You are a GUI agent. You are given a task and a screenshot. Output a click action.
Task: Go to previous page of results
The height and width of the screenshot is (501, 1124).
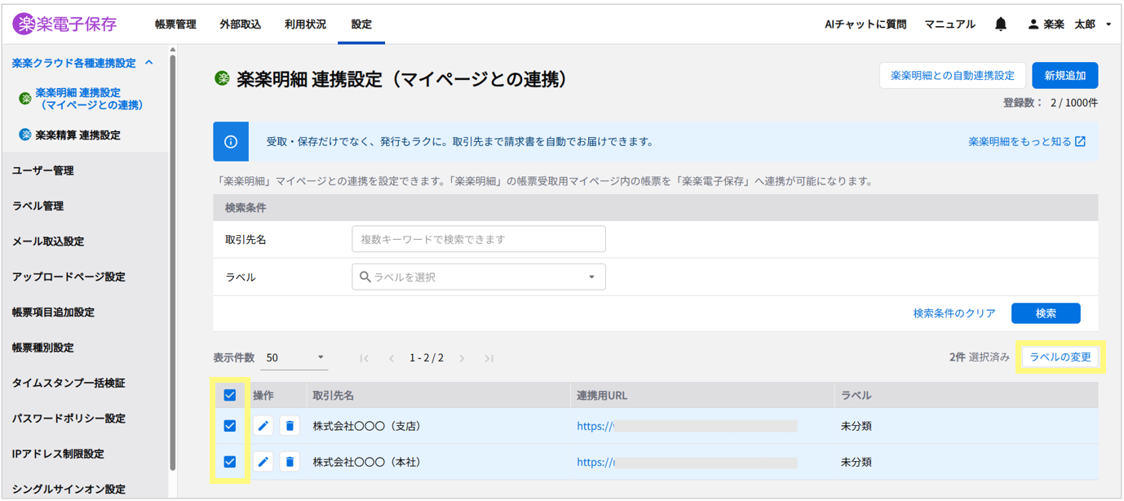pyautogui.click(x=392, y=358)
